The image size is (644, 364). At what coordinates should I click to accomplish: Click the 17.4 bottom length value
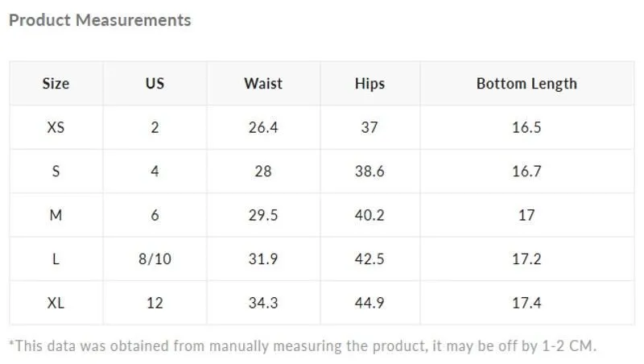[526, 303]
